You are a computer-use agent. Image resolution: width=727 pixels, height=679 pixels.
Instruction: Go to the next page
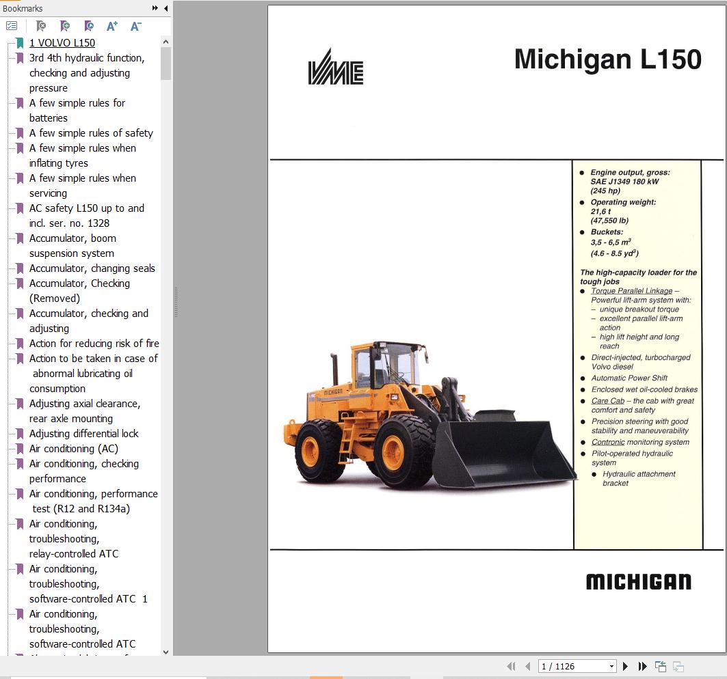(x=625, y=666)
